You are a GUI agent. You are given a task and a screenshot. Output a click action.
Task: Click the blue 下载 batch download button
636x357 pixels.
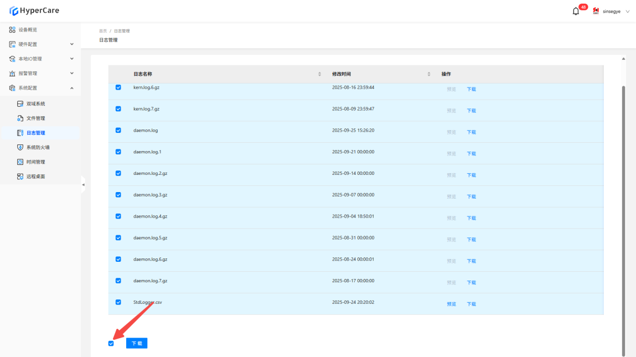(137, 343)
